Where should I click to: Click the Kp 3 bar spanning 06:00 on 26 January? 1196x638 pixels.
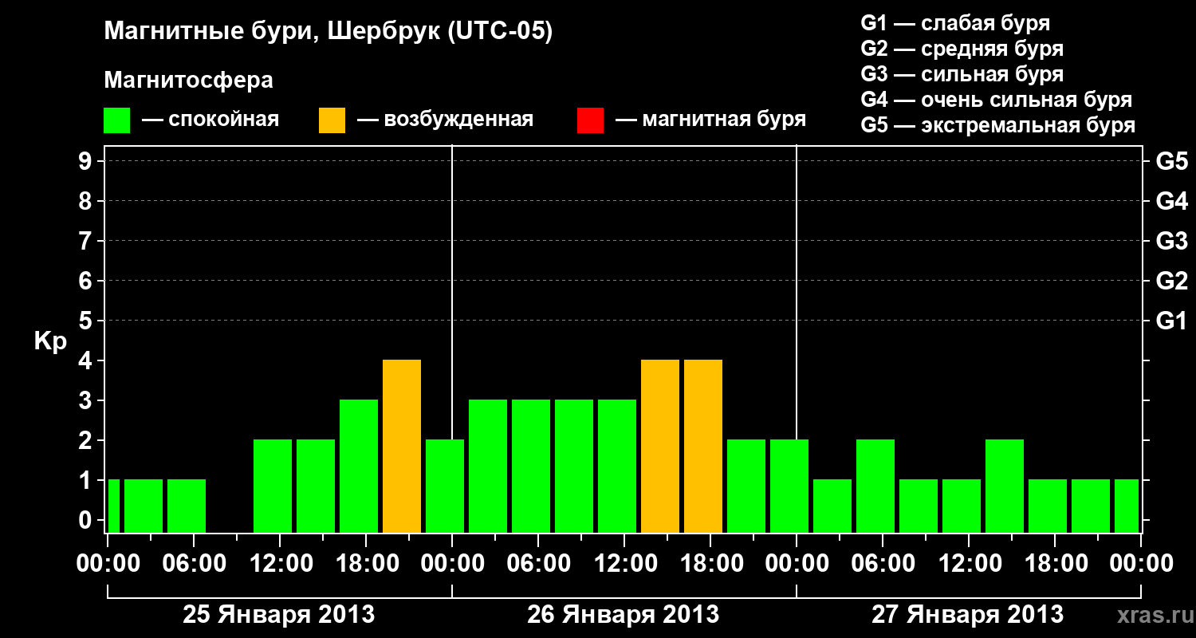click(x=531, y=466)
